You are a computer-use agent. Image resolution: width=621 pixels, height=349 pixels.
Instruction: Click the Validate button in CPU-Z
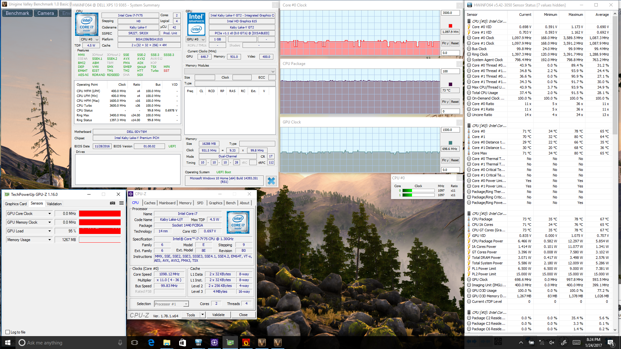(x=218, y=315)
